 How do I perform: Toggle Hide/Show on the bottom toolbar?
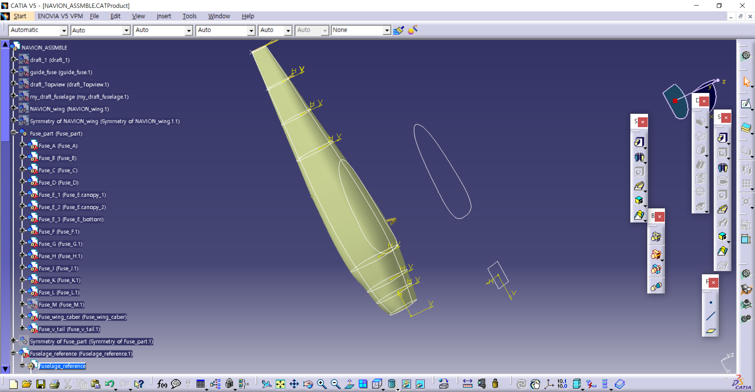406,384
